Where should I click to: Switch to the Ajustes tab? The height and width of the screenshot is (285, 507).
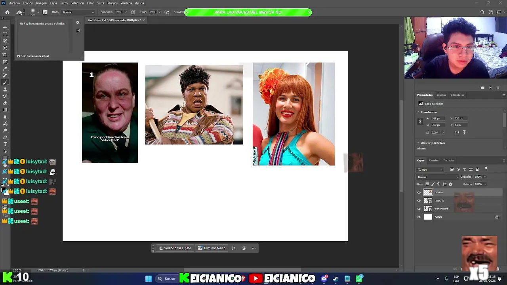pos(441,95)
